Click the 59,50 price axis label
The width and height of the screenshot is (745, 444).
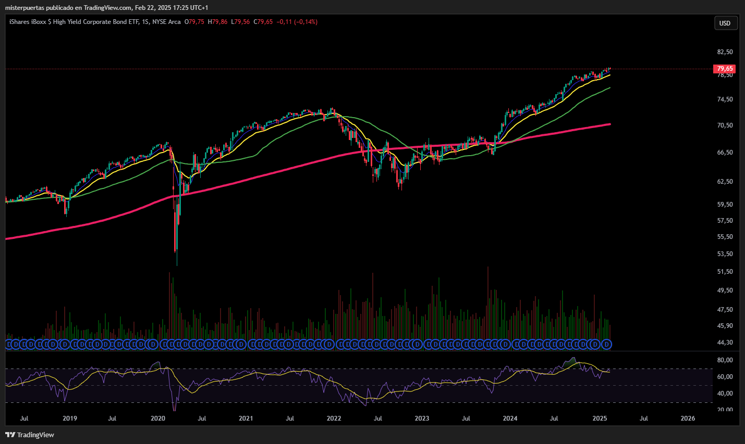pos(725,205)
